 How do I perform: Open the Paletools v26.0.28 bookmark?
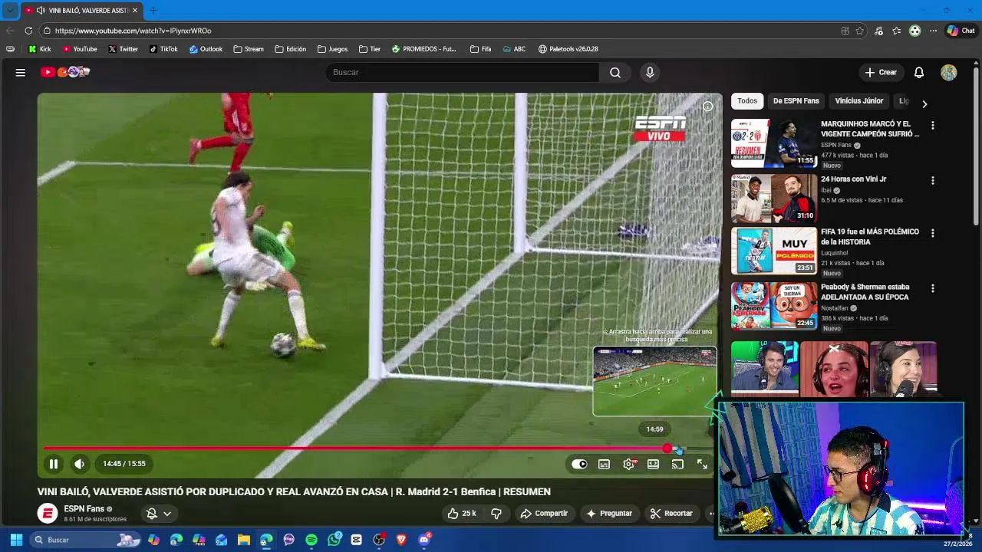click(568, 49)
